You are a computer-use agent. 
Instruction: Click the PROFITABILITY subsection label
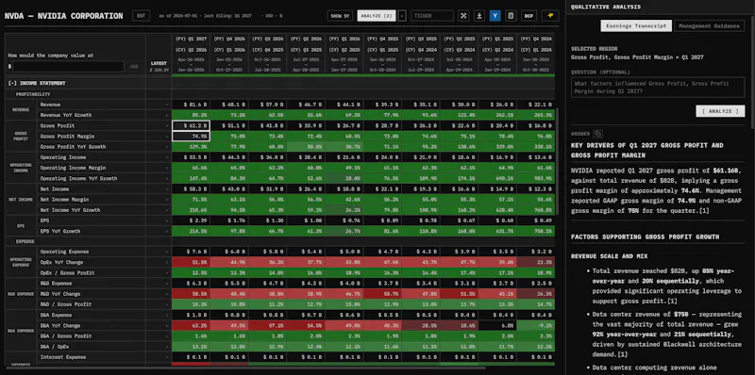point(33,94)
